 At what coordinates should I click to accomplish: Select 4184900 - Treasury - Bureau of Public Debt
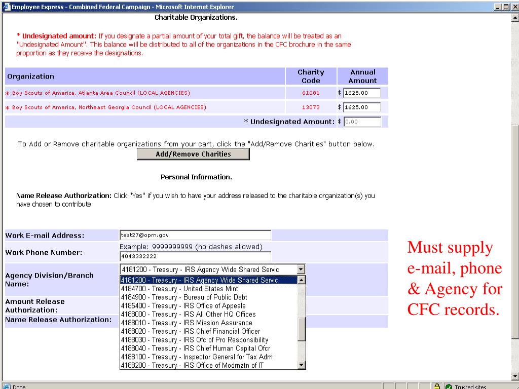(208, 297)
